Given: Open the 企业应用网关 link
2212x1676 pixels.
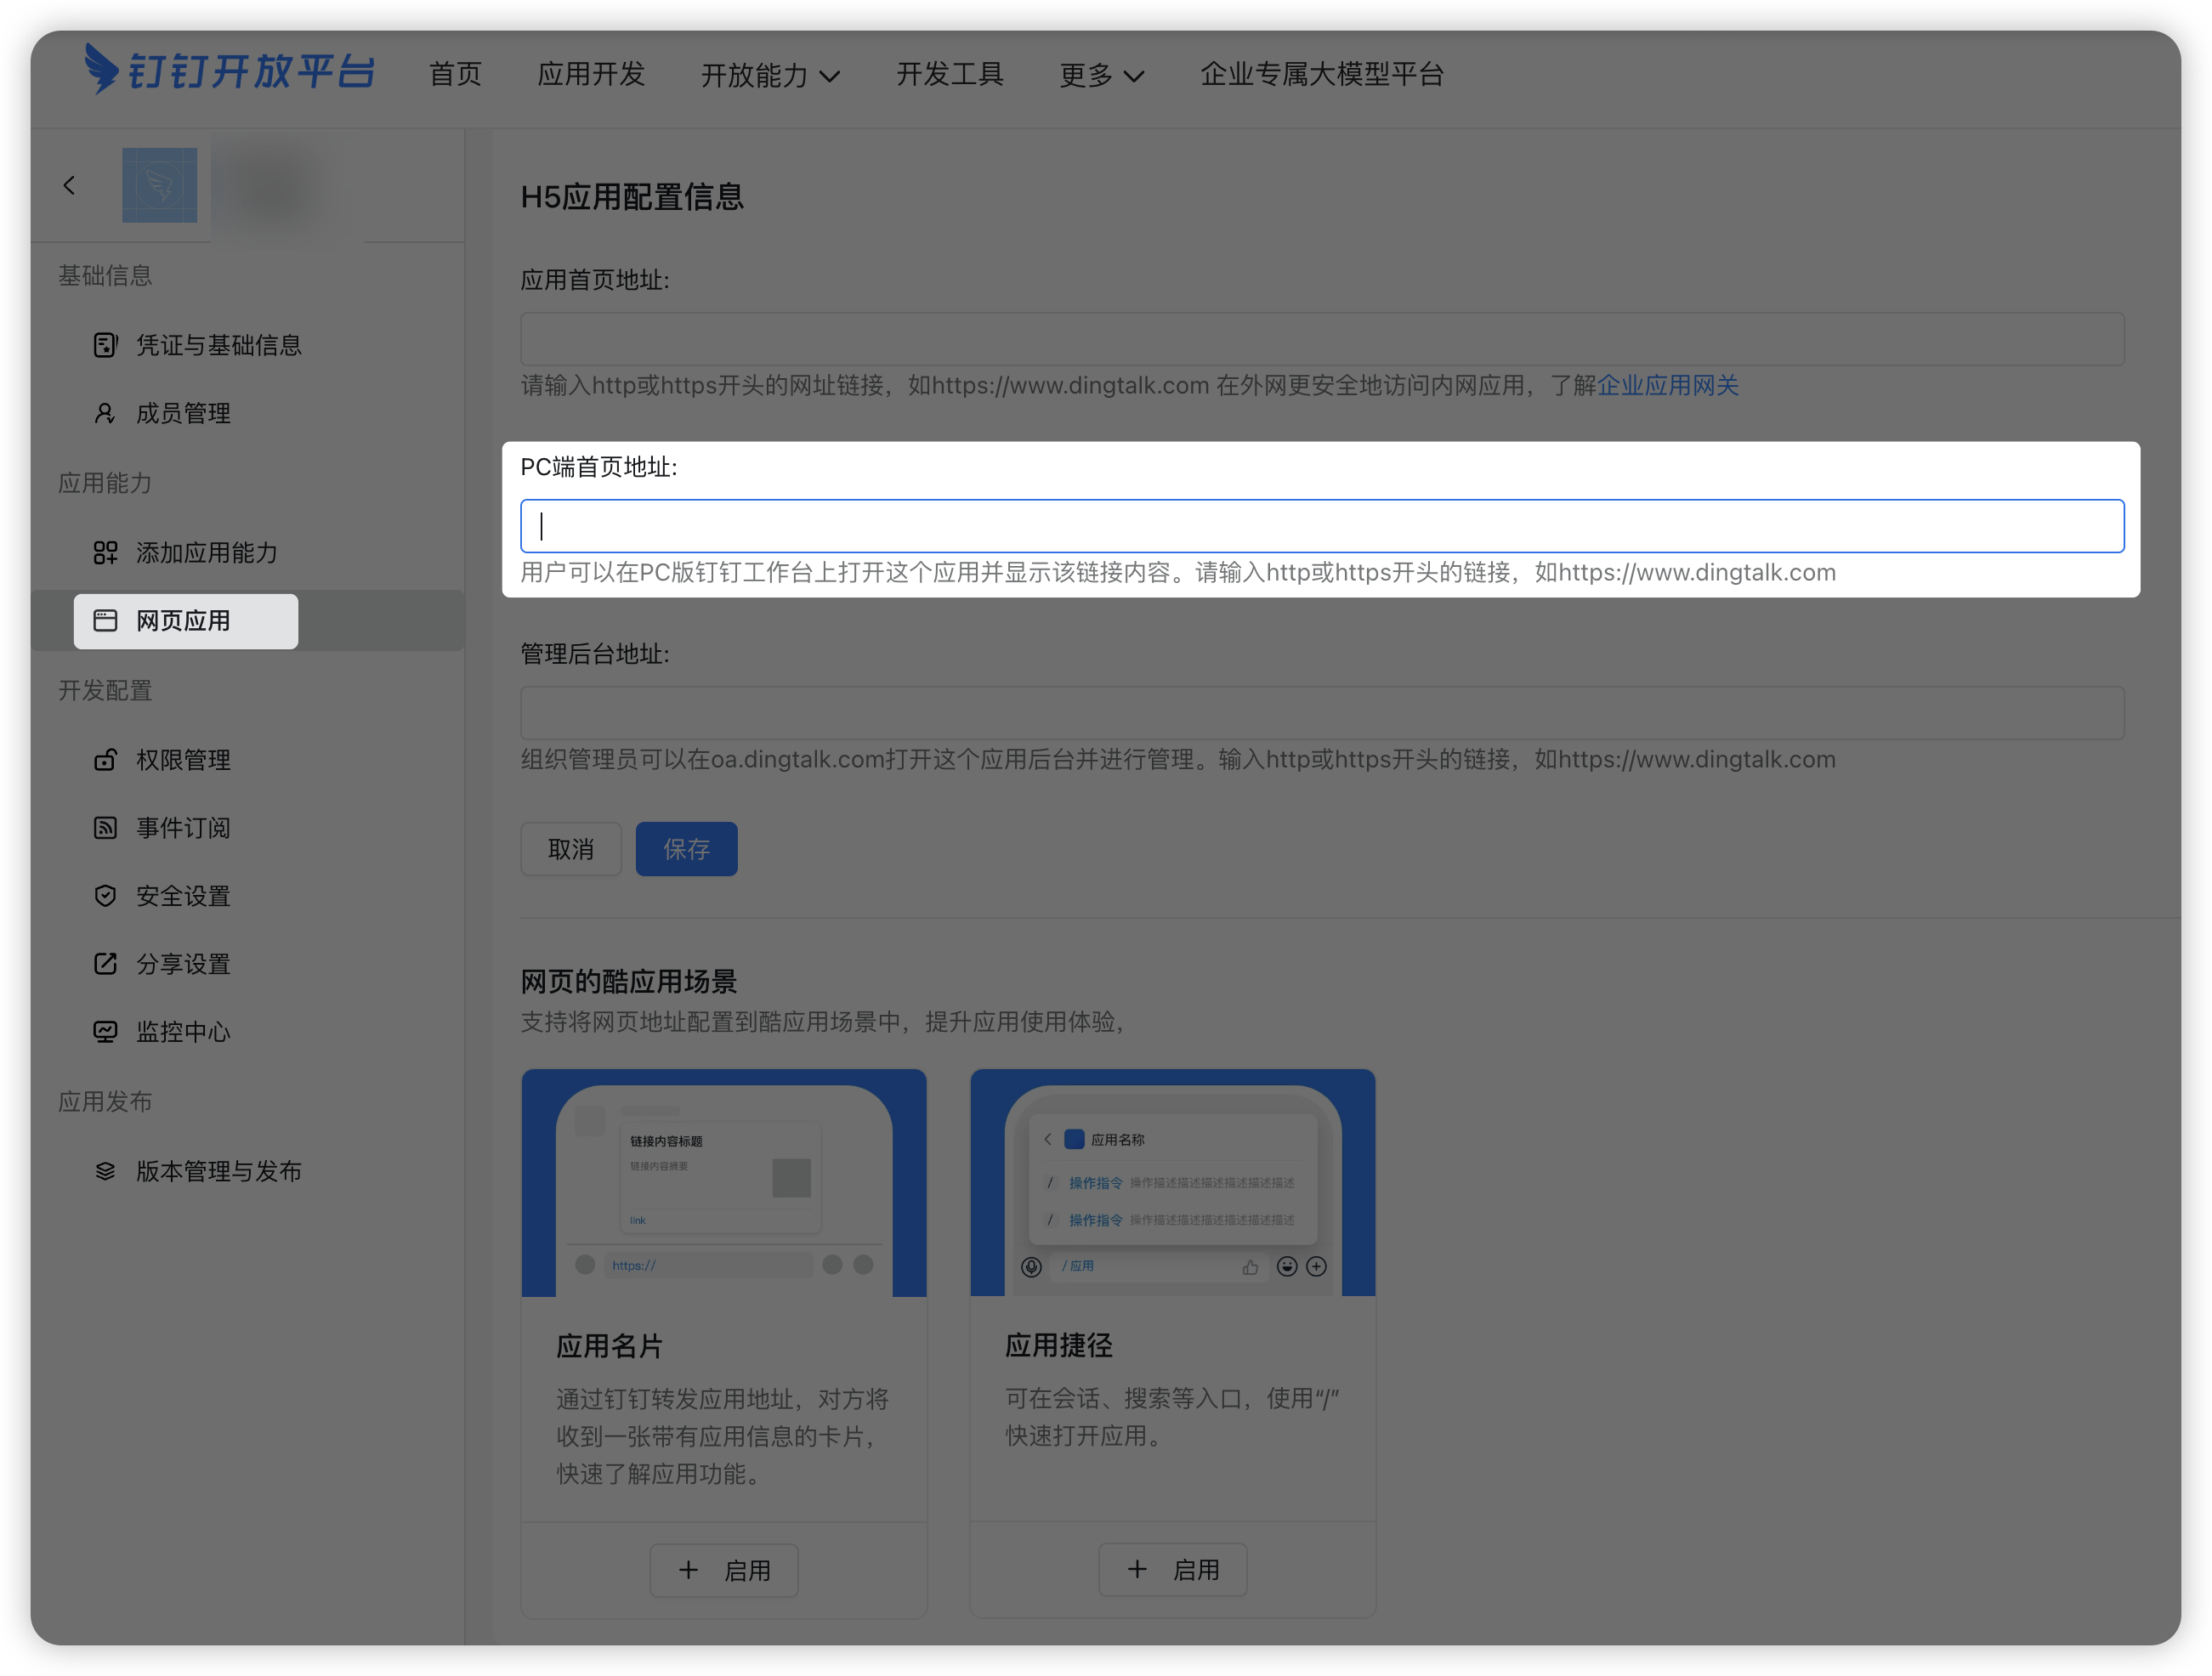Looking at the screenshot, I should [1667, 385].
